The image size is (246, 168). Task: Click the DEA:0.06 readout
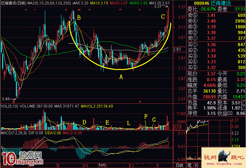[53, 133]
